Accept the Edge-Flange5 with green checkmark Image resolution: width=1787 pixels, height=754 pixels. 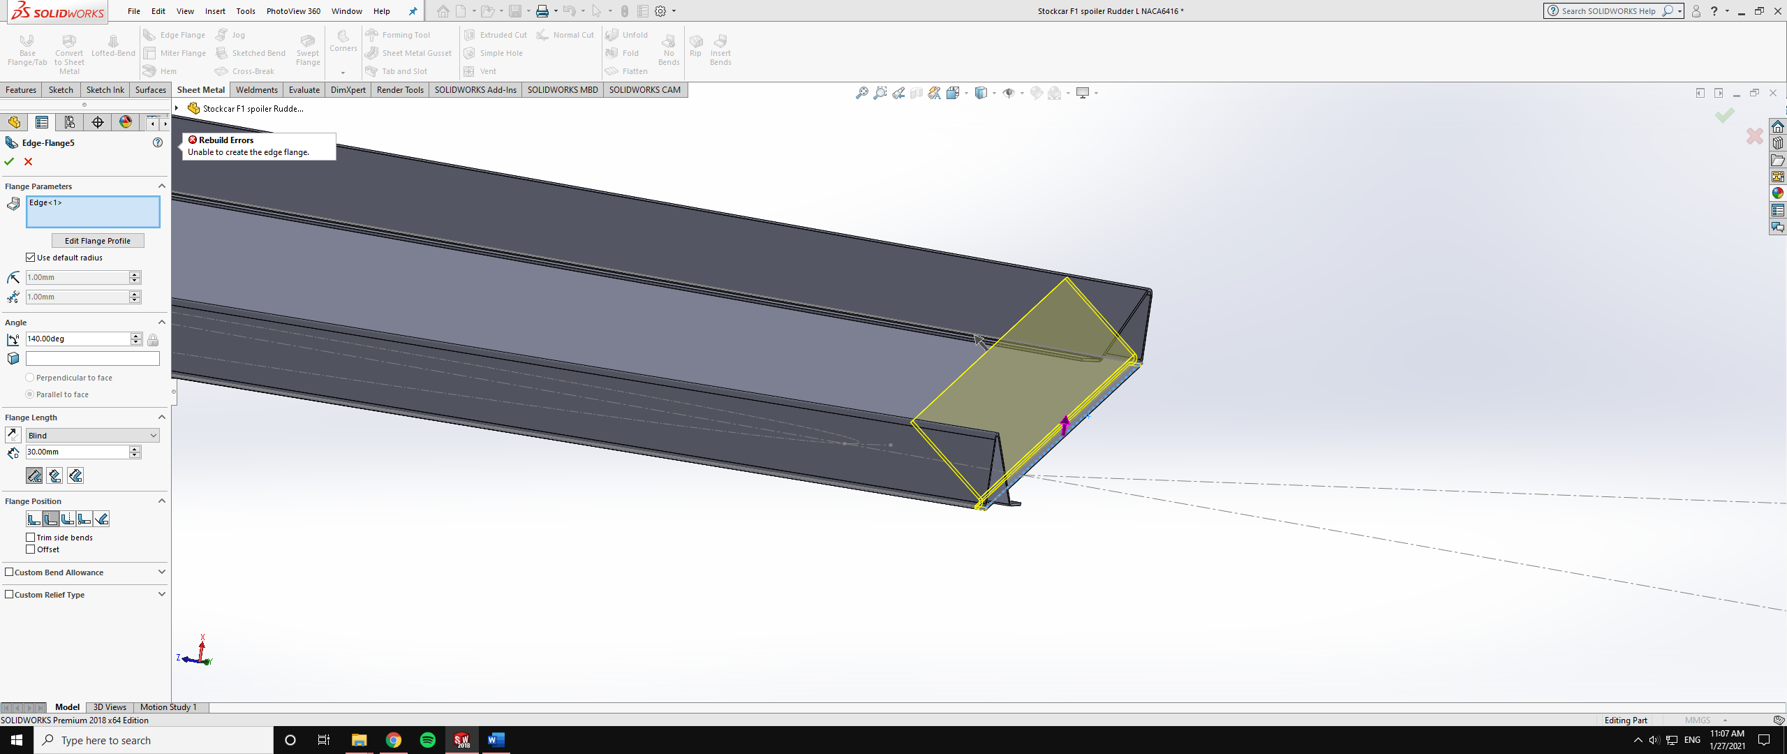pos(9,161)
